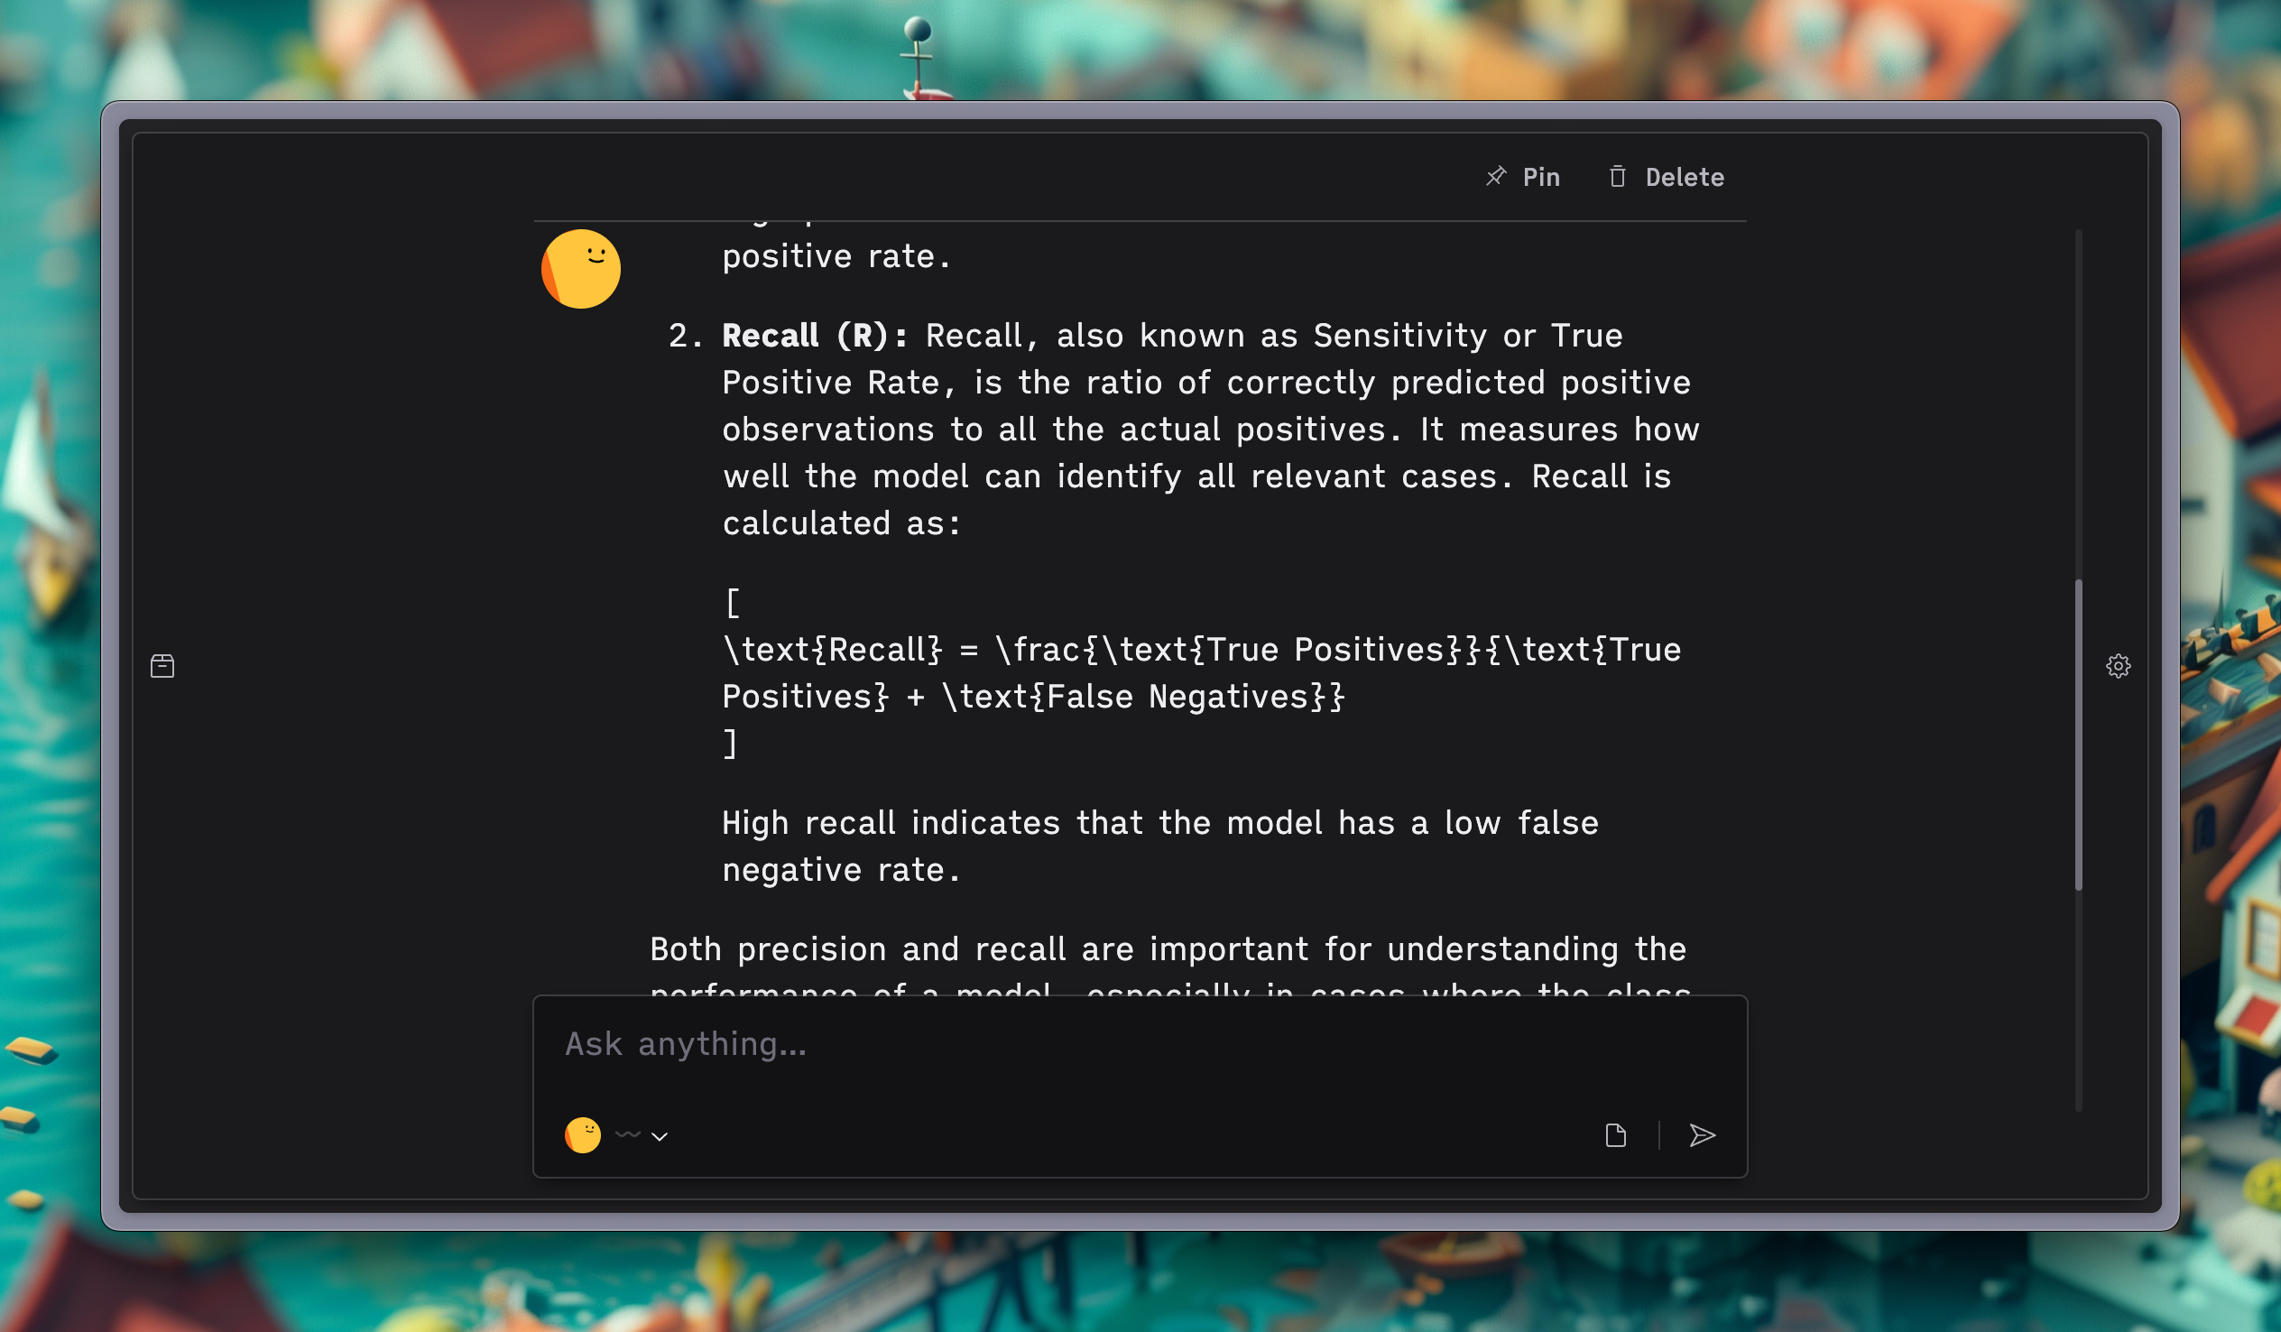The image size is (2281, 1332).
Task: Send the message with paper plane icon
Action: (x=1702, y=1135)
